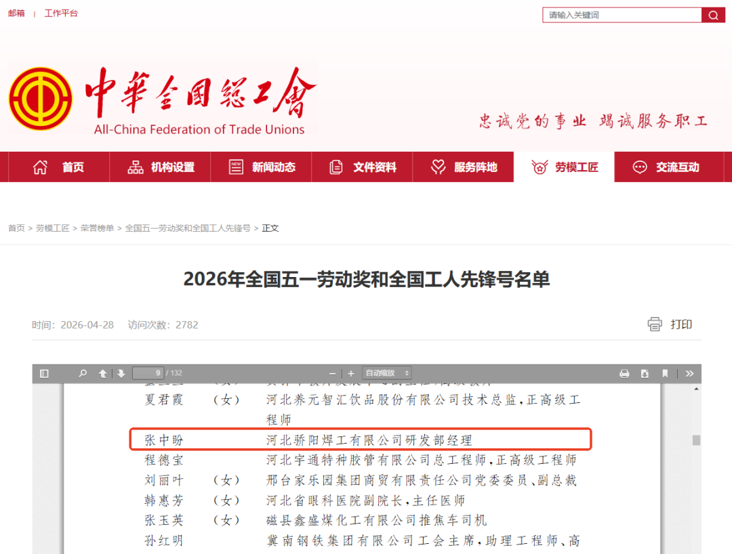Open the 交流互动 navigation tab
Screen dimensions: 732x554
[668, 167]
